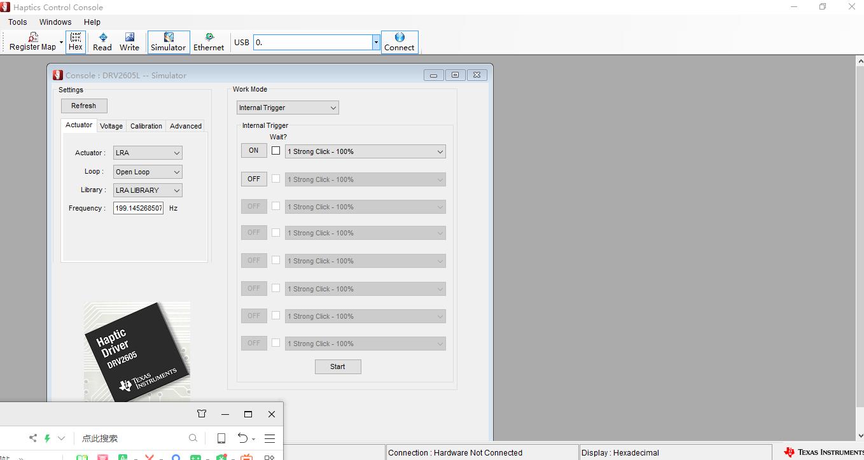The width and height of the screenshot is (864, 460).
Task: Open the Library LRA LIBRARY dropdown
Action: [148, 190]
